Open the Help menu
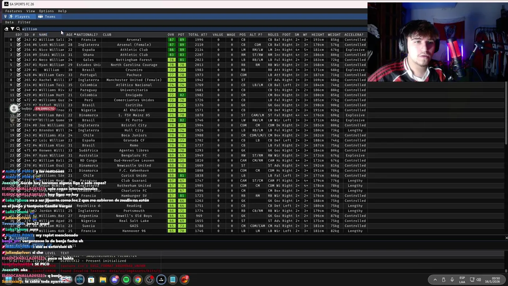Viewport: 508px width, 286px height. 62,11
